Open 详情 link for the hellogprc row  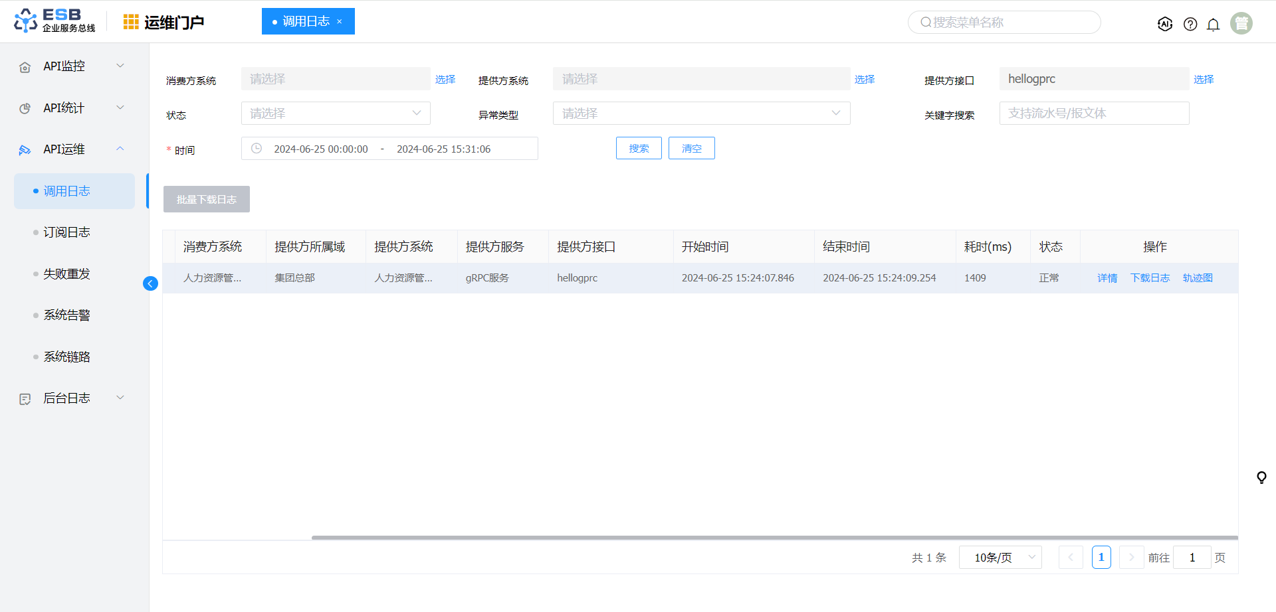tap(1107, 278)
